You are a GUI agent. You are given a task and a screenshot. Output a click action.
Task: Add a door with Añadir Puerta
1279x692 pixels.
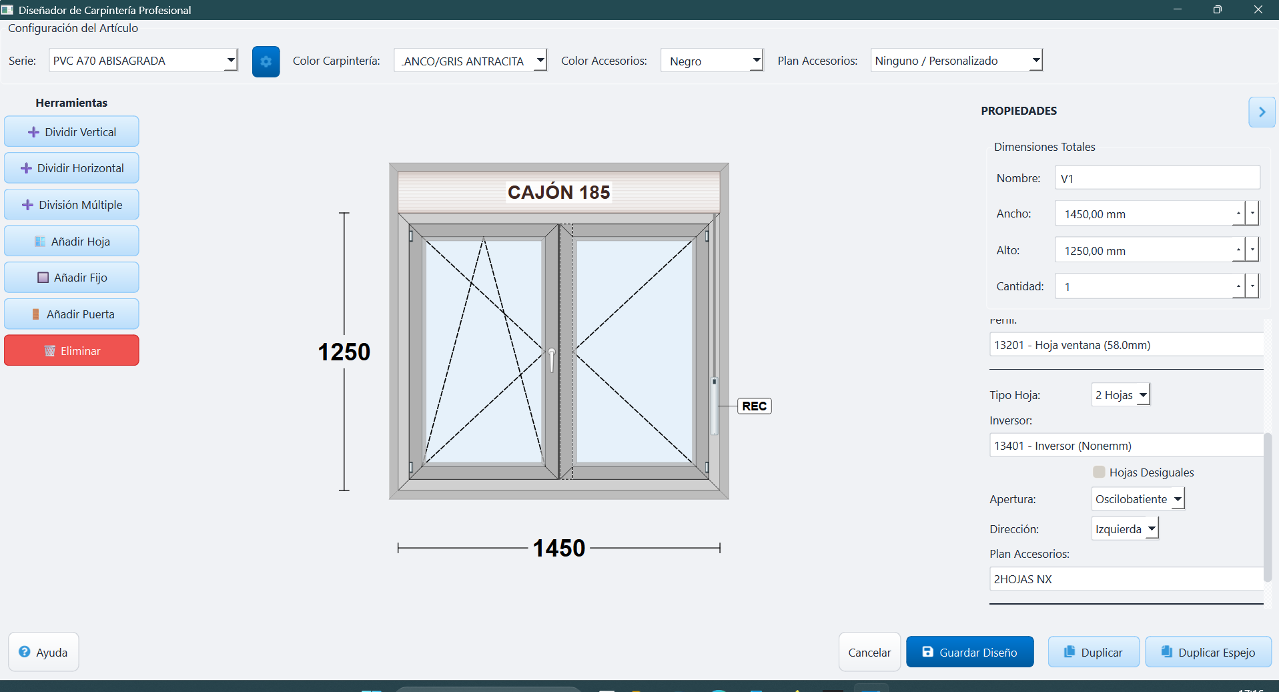point(71,314)
